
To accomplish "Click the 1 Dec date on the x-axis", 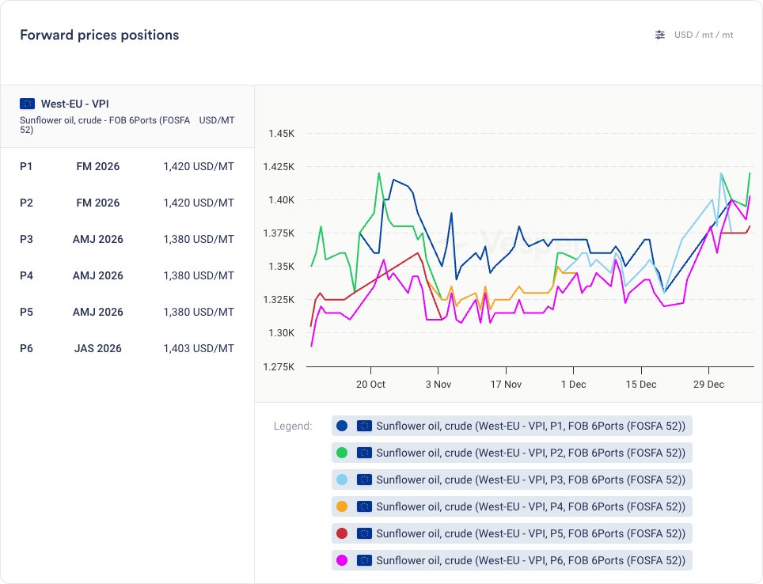I will click(573, 385).
